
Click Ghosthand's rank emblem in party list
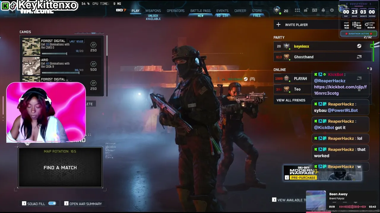286,57
